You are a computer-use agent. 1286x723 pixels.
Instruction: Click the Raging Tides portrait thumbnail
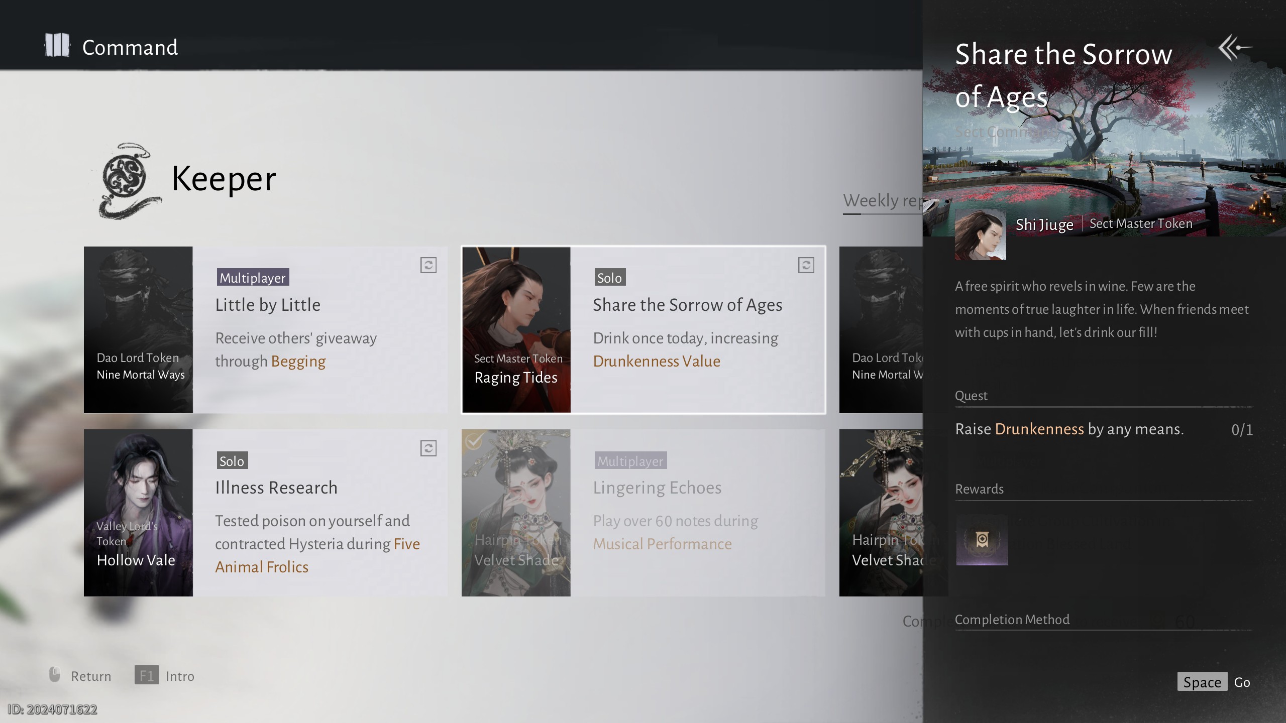[x=516, y=330]
